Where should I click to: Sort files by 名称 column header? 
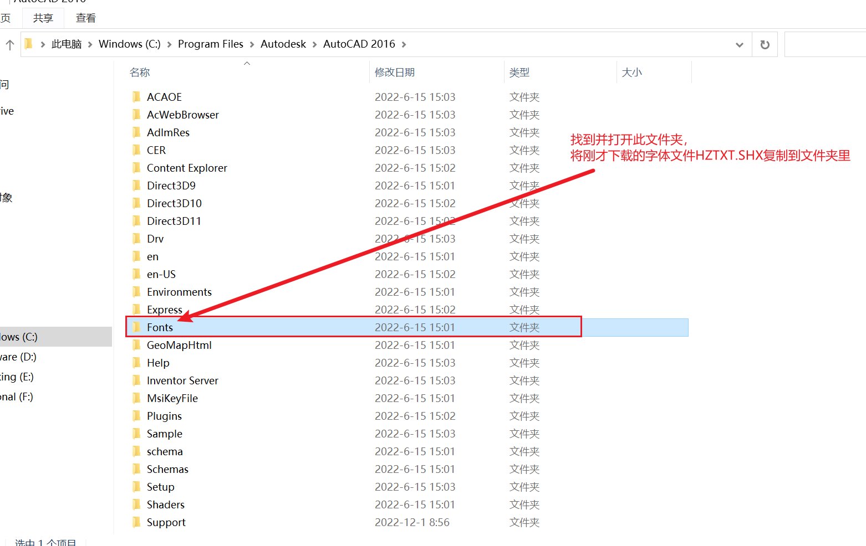(x=140, y=73)
